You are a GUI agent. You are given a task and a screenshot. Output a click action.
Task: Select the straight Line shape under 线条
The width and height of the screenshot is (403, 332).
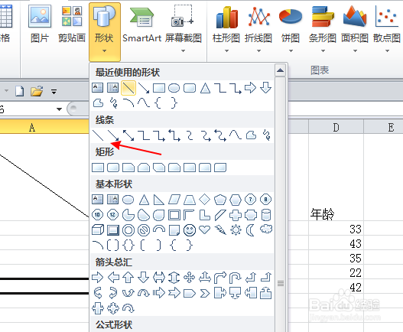(98, 135)
